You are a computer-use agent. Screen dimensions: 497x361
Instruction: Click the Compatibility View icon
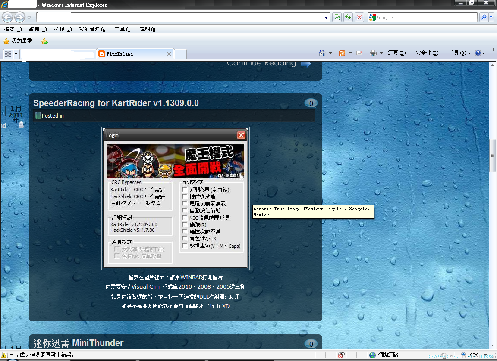(337, 17)
